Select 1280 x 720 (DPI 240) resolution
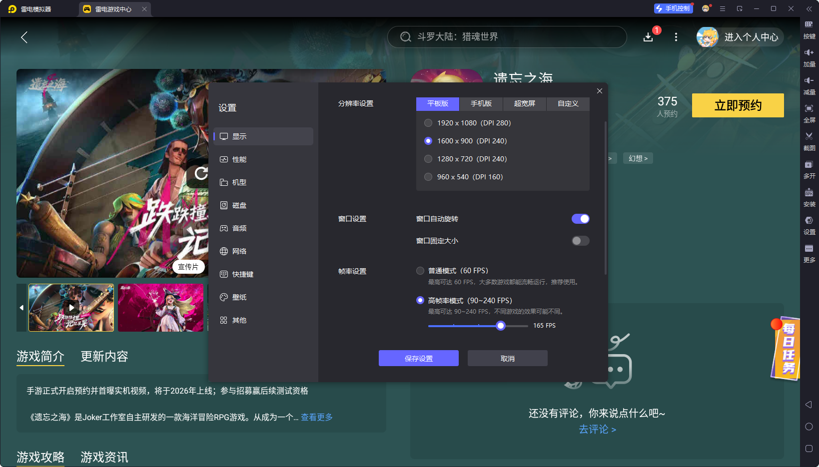 coord(428,159)
